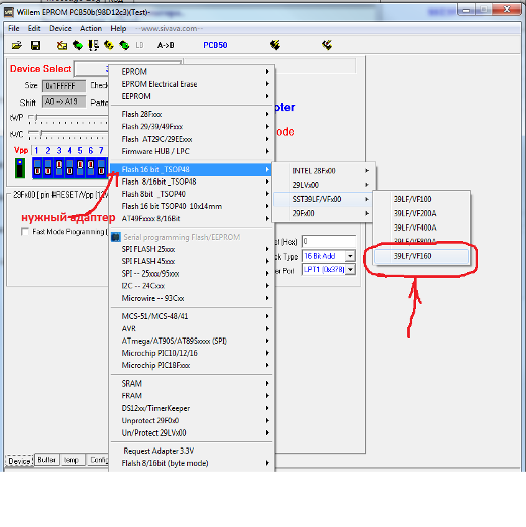Select Flash 16 bit _TSOP48 entry

coord(192,170)
